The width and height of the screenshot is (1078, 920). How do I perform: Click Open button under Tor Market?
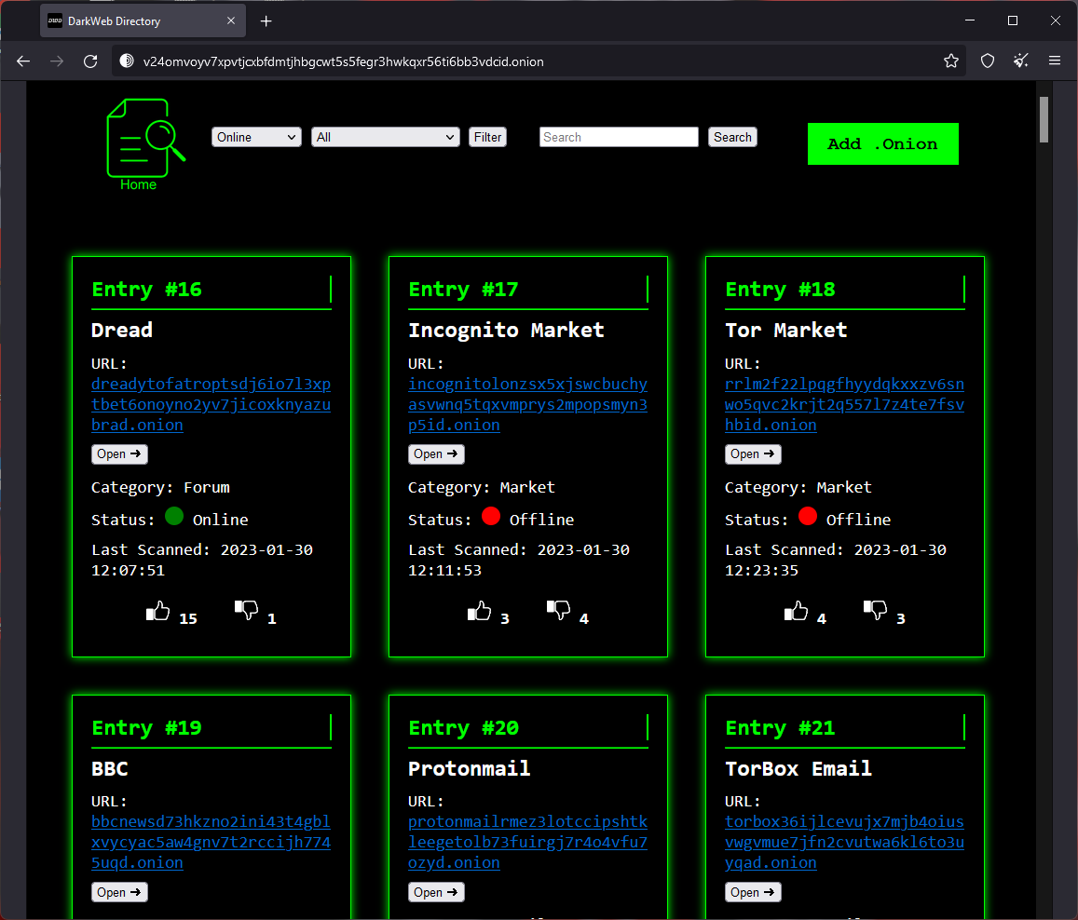coord(753,454)
